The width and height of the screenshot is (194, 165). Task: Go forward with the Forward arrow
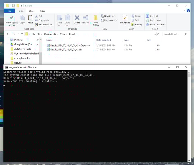click(x=13, y=34)
